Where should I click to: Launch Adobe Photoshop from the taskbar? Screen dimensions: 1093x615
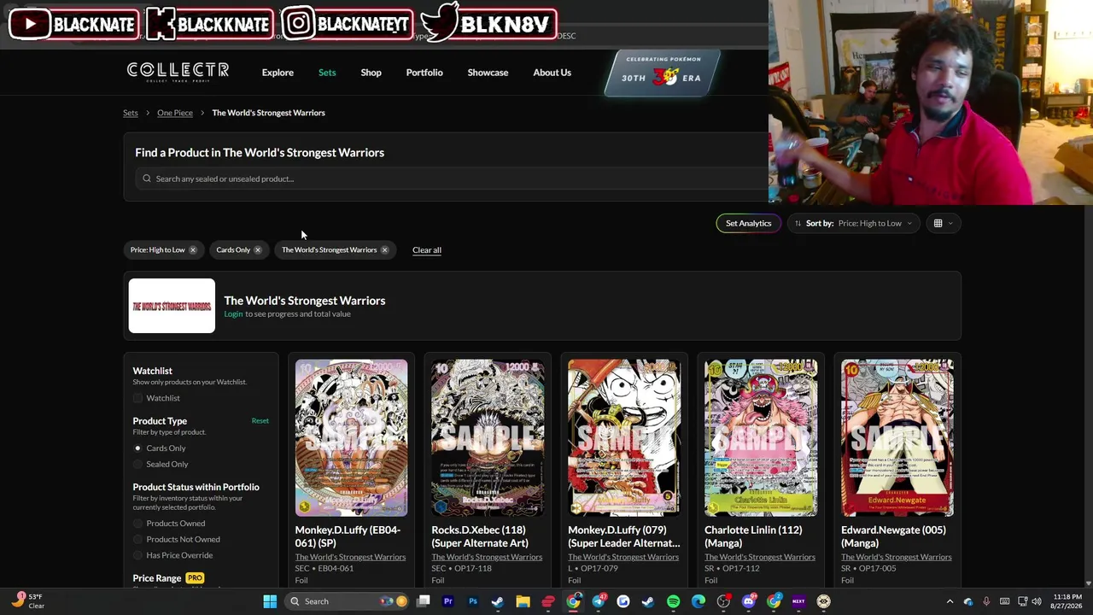coord(473,601)
